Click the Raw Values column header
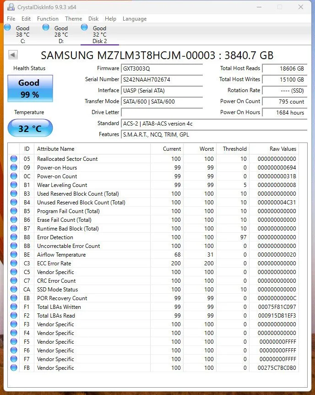 click(274, 149)
